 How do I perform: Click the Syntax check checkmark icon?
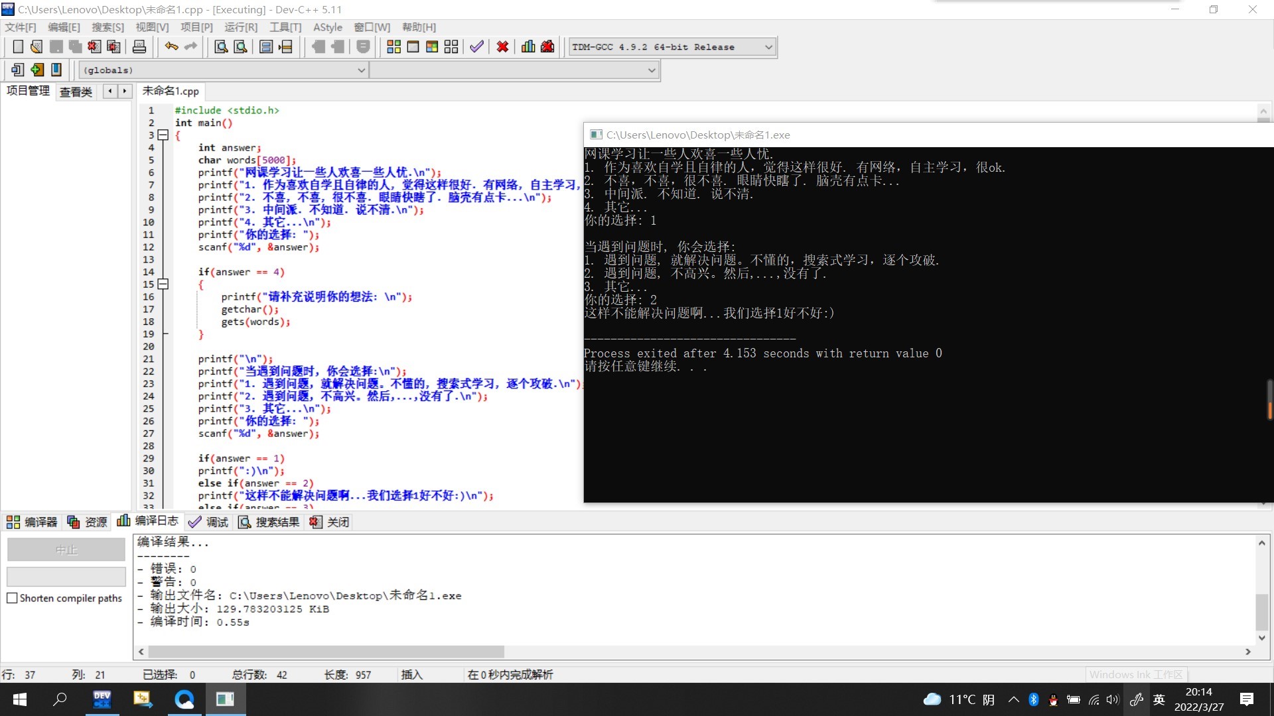pos(476,47)
